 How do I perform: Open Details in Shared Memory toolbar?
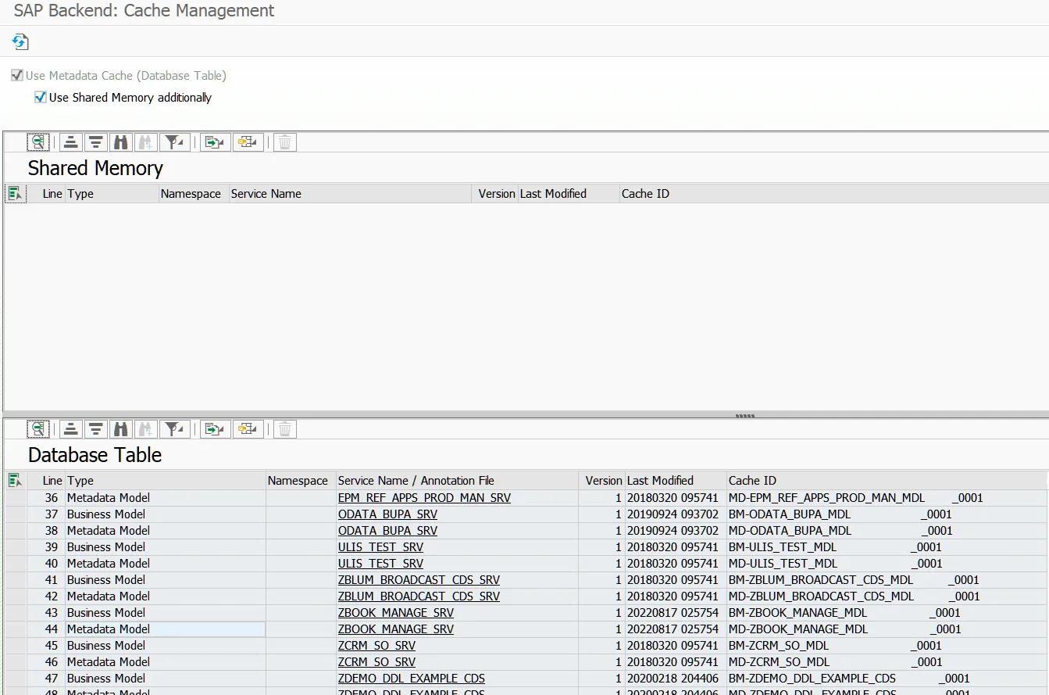pyautogui.click(x=37, y=142)
